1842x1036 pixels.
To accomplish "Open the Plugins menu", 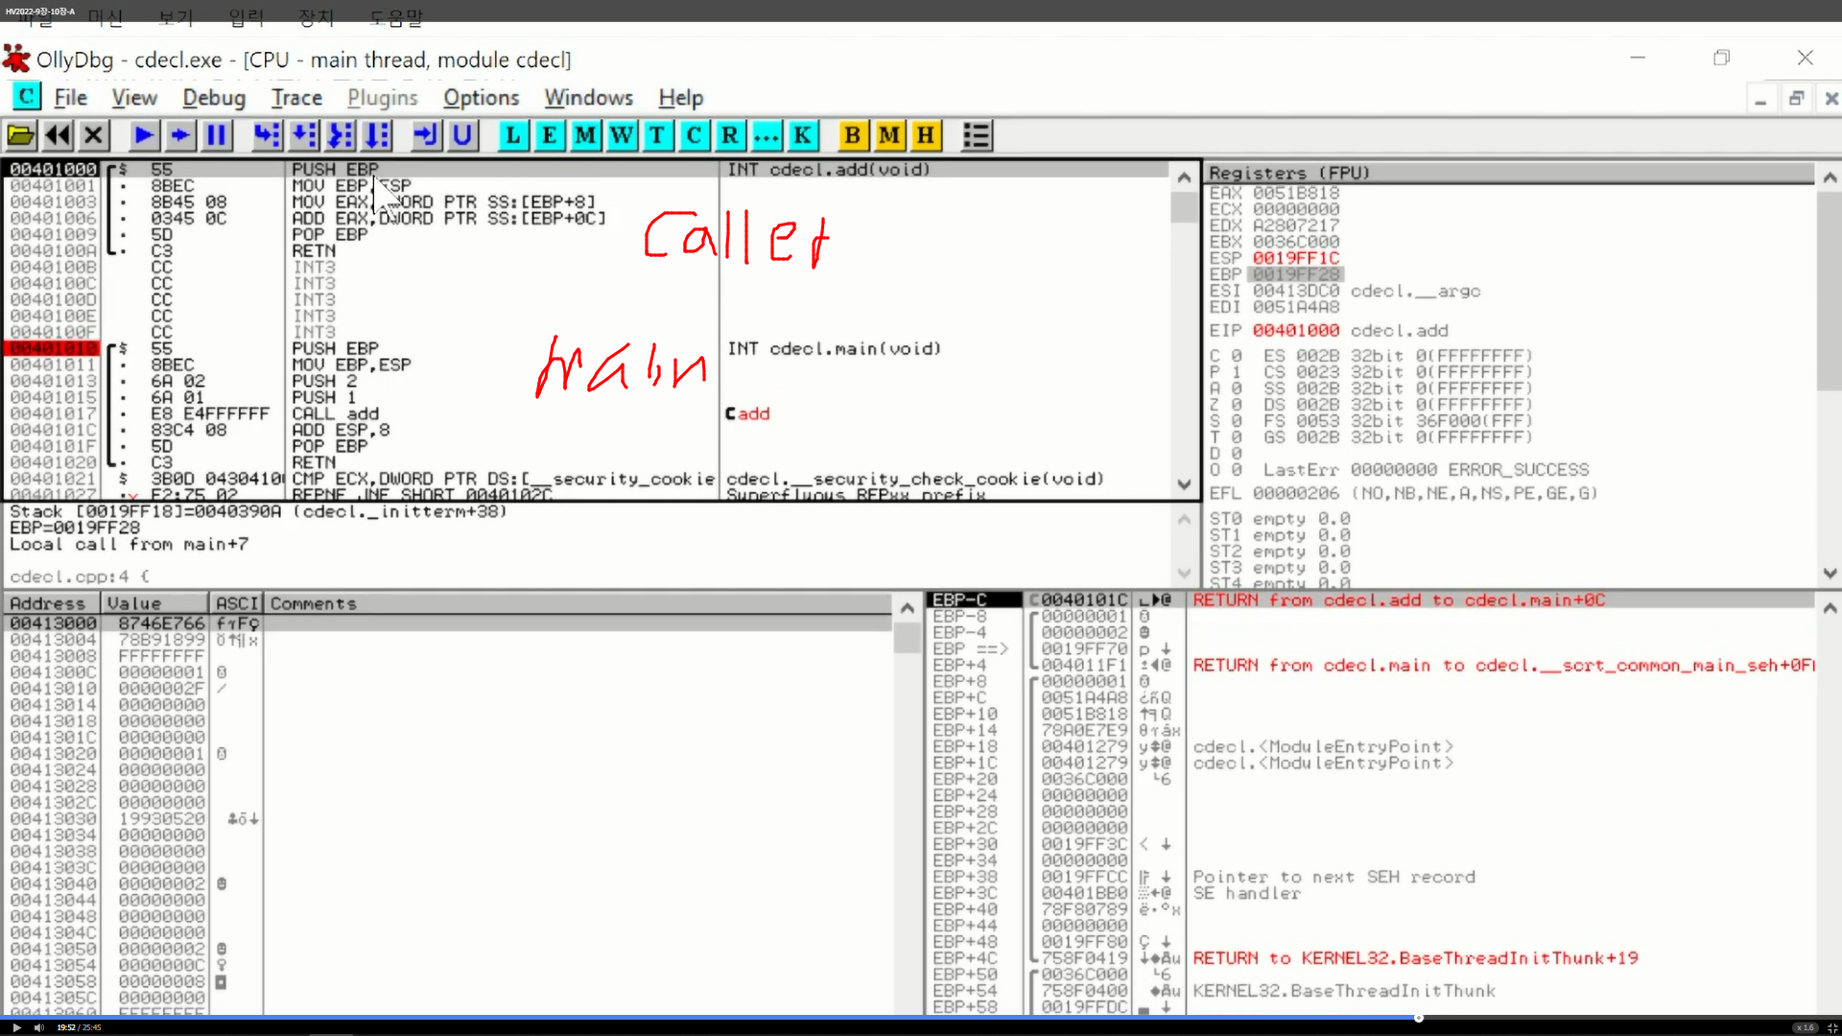I will coord(383,98).
